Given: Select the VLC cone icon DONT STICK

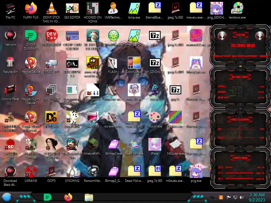Looking at the screenshot, I should [52, 13].
